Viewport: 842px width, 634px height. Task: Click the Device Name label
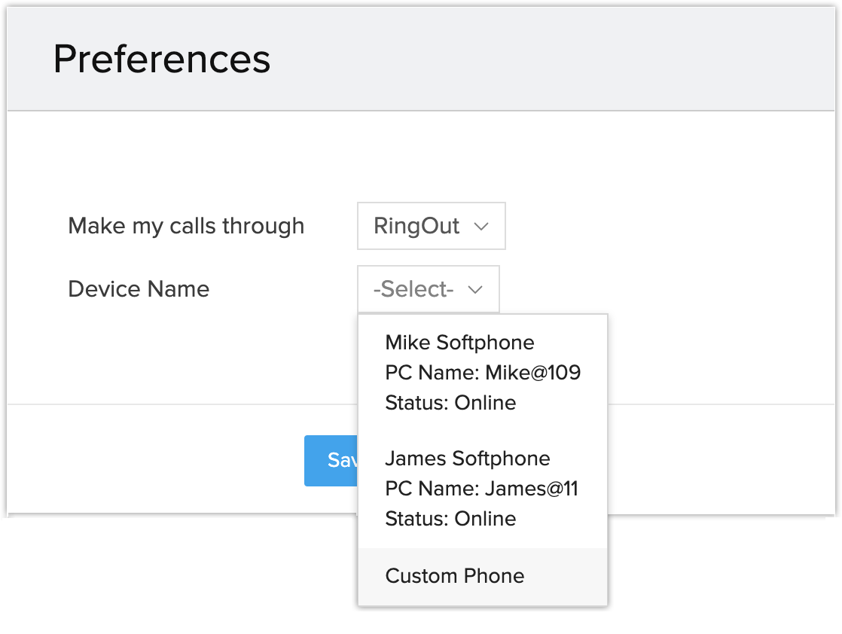tap(139, 289)
